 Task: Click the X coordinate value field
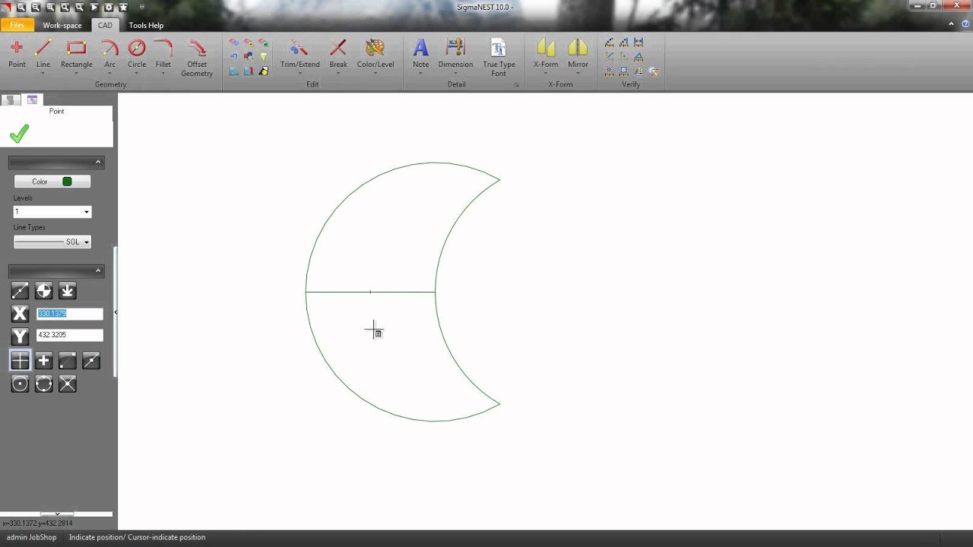tap(69, 314)
